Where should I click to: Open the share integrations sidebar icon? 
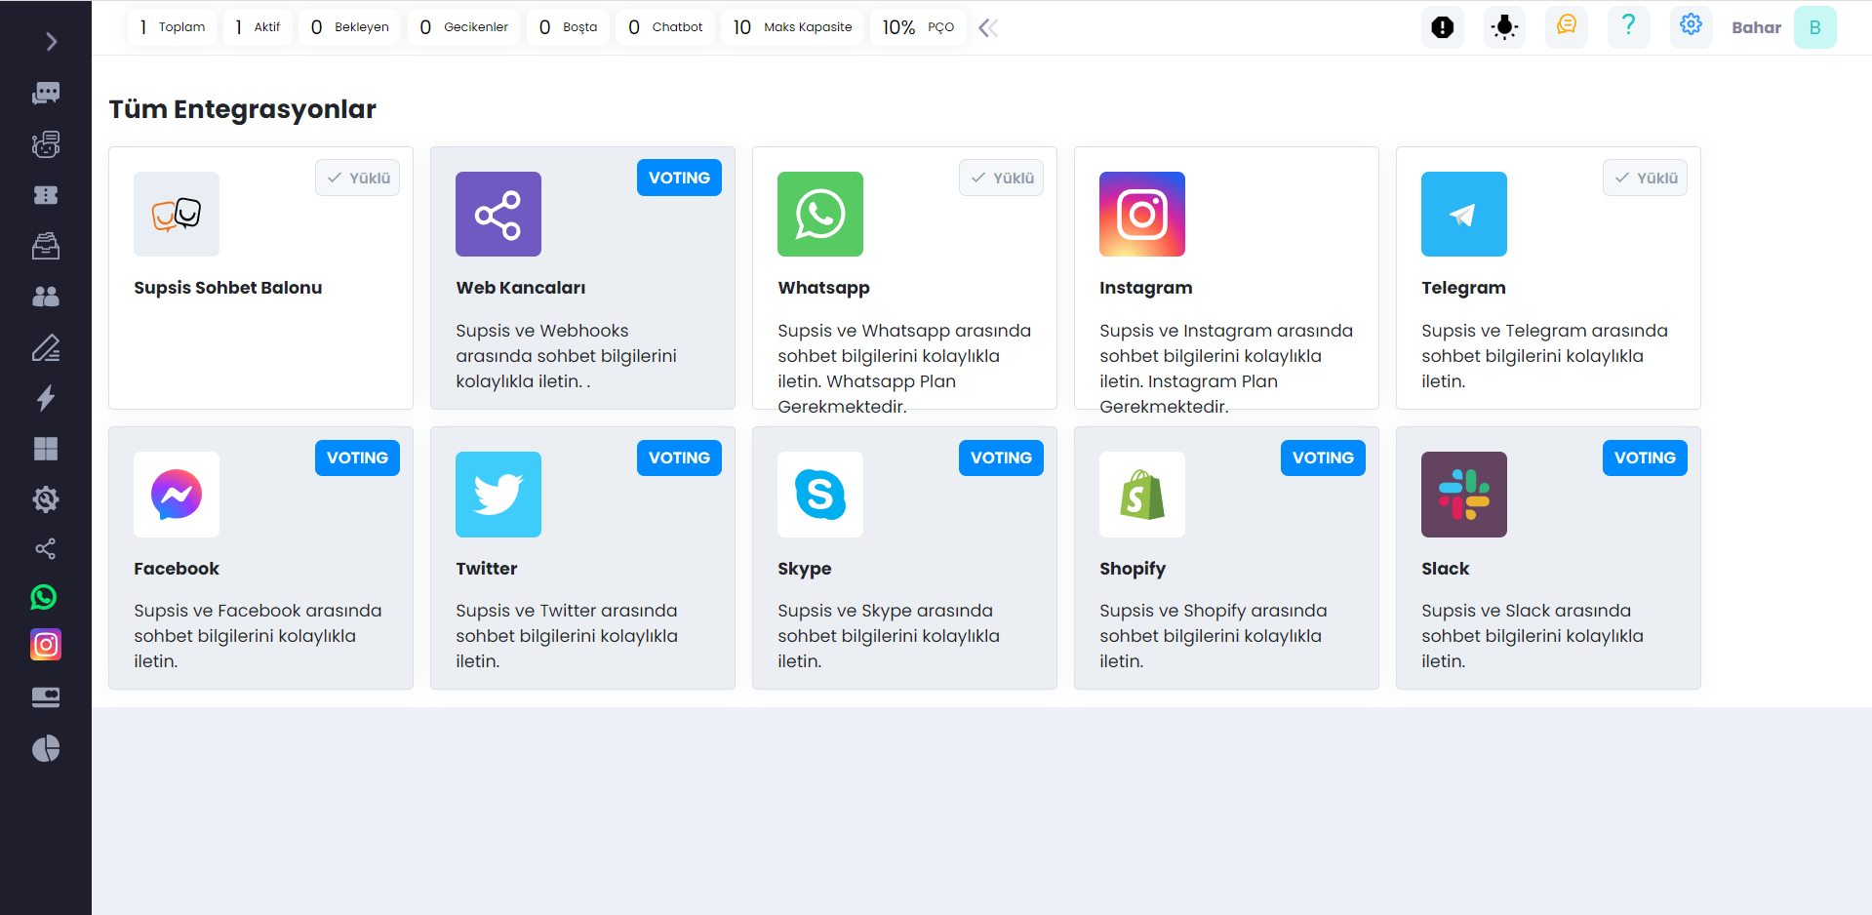coord(46,549)
